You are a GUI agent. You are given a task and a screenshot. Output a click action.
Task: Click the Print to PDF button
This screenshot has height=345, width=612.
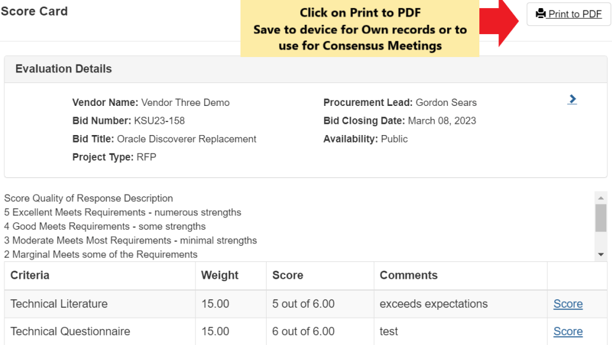click(x=569, y=14)
